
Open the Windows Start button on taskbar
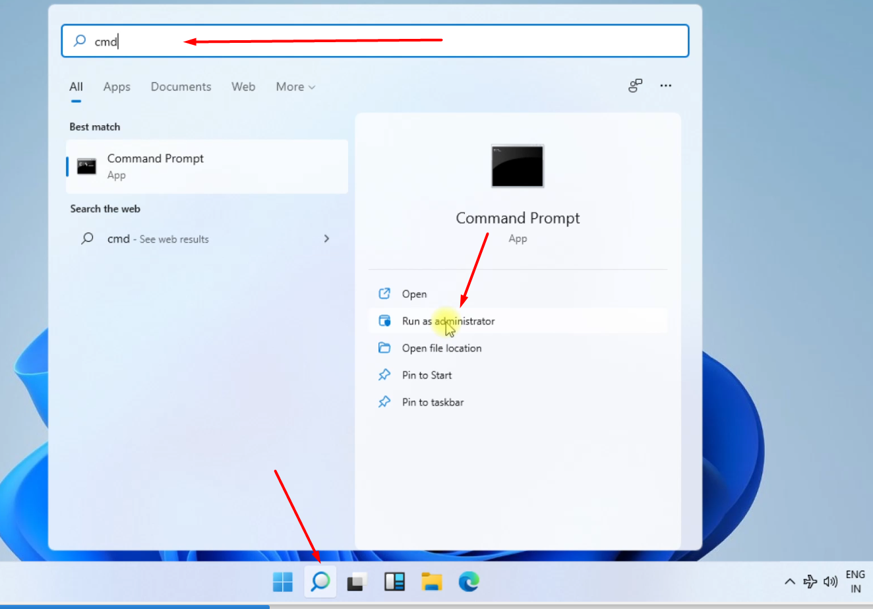point(283,582)
